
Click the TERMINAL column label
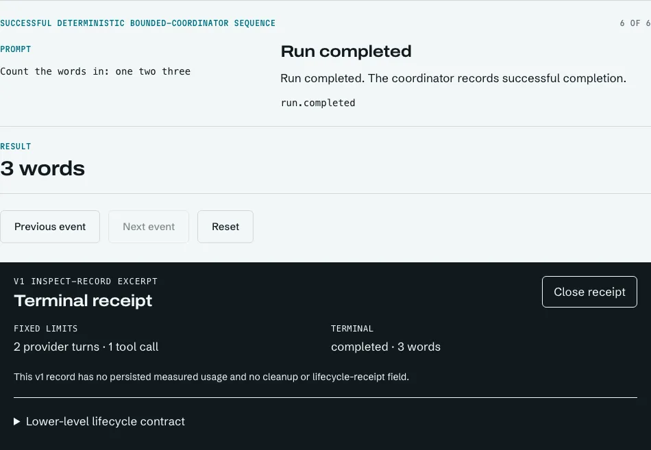352,329
